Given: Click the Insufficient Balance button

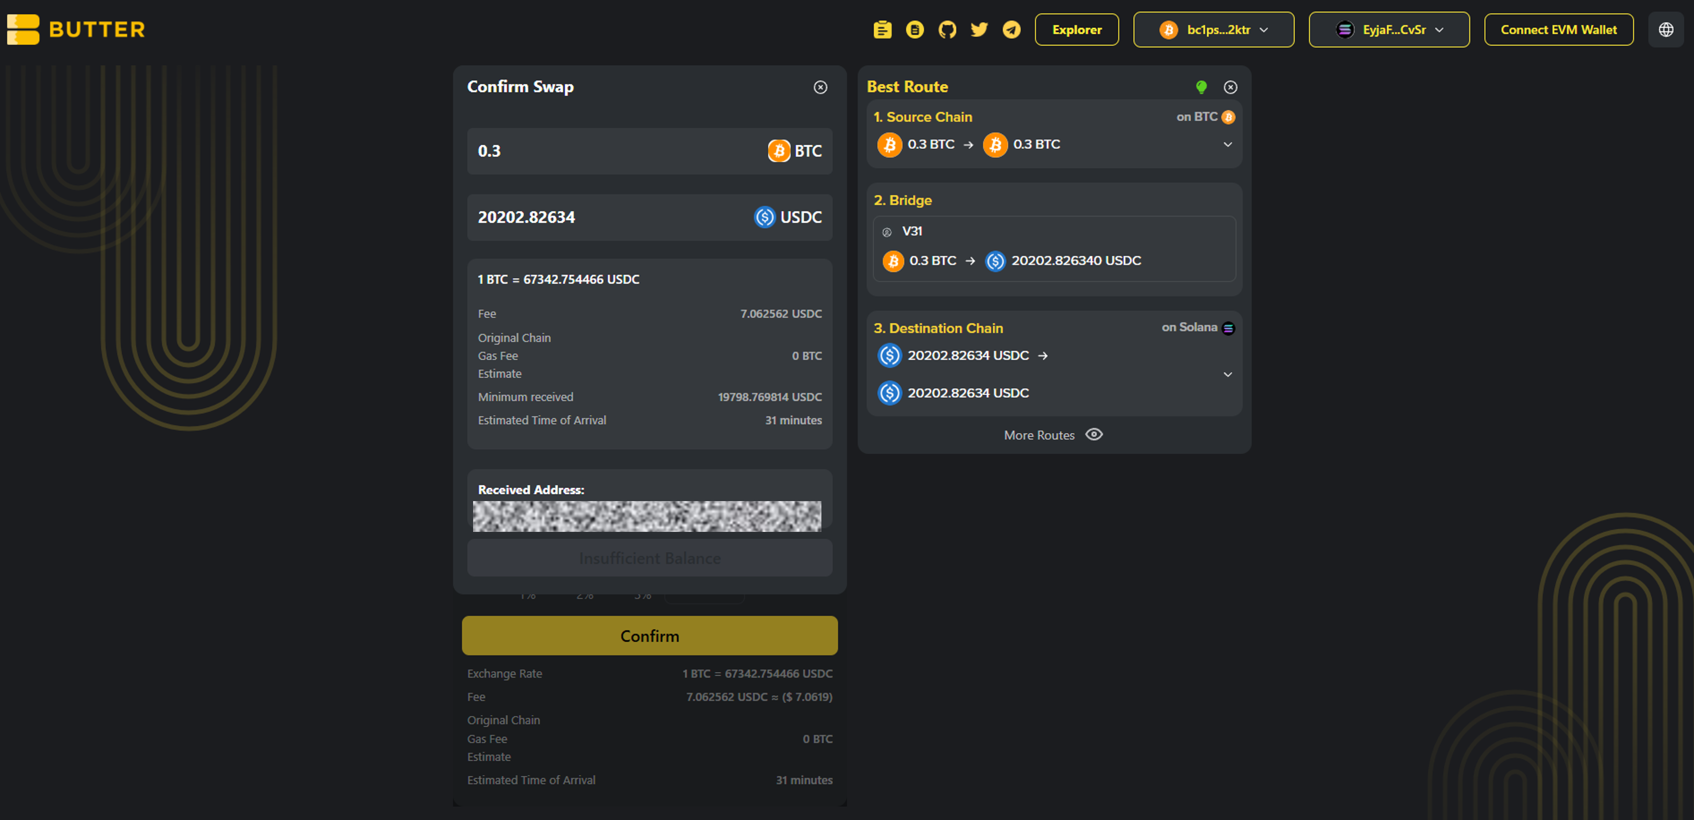Looking at the screenshot, I should 650,558.
